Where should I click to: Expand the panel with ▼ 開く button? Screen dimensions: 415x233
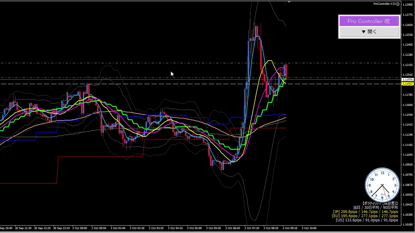pyautogui.click(x=369, y=32)
